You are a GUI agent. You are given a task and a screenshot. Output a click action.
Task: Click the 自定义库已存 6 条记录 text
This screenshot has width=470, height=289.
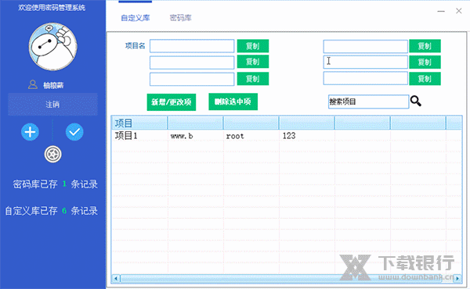51,211
